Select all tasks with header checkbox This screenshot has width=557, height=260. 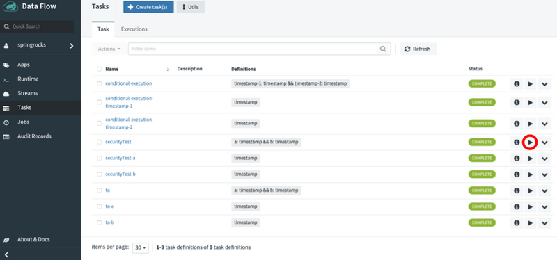point(99,69)
